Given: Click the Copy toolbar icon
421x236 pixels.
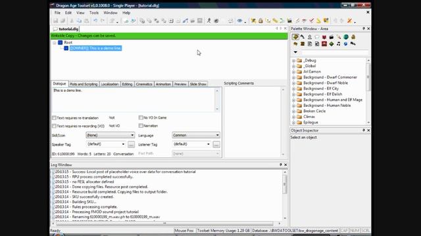Looking at the screenshot, I should pos(79,20).
